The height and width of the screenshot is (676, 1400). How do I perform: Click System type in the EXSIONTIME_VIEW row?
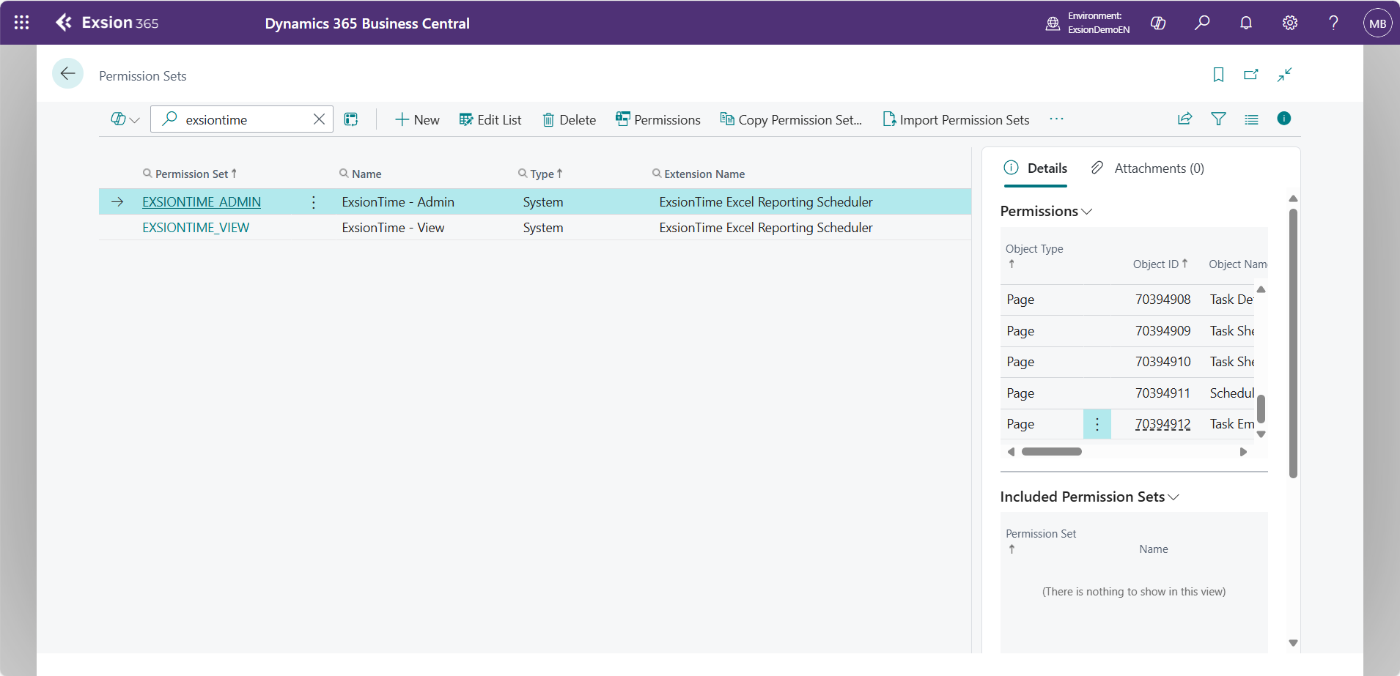click(x=543, y=228)
